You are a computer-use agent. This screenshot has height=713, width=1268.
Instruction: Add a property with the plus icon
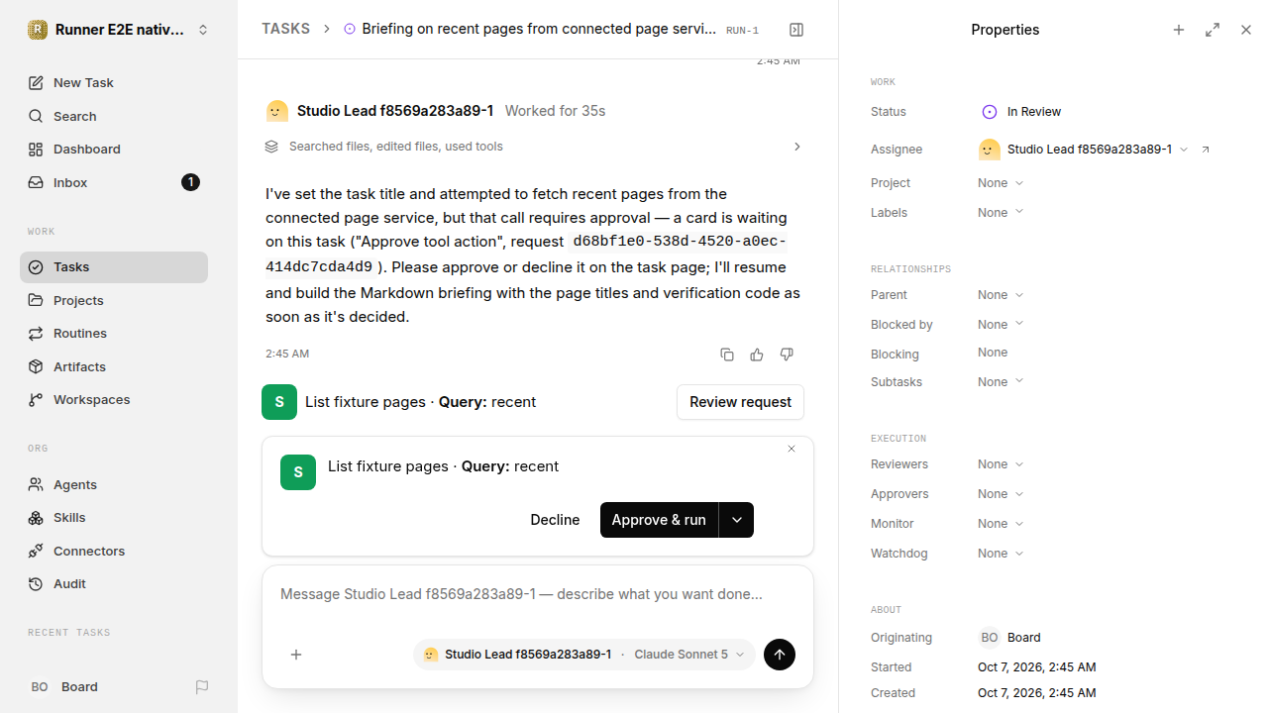pyautogui.click(x=1179, y=30)
